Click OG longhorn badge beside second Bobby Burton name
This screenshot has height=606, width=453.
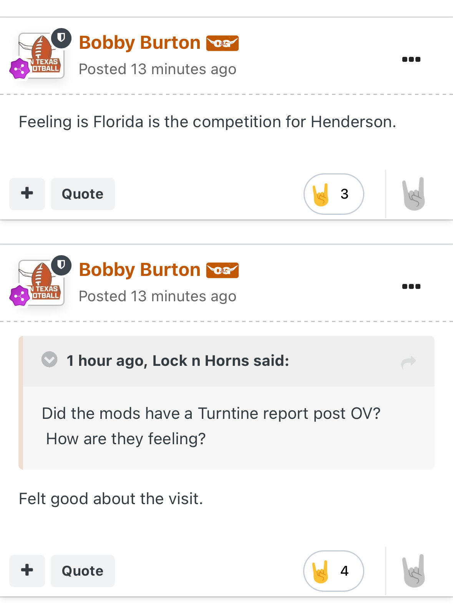[x=222, y=270]
